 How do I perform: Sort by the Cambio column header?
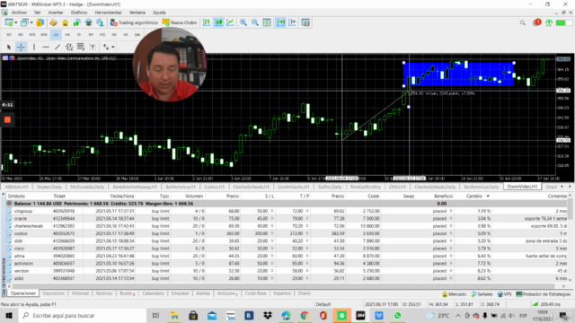(474, 196)
